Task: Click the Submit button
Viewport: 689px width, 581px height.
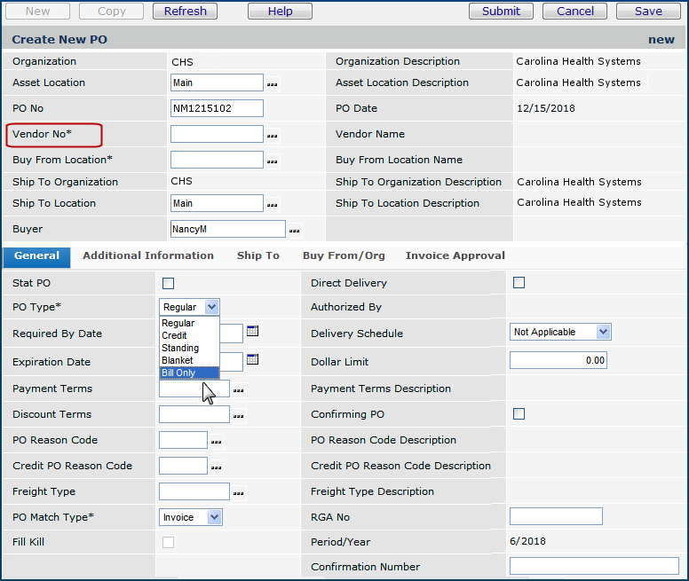Action: (x=501, y=12)
